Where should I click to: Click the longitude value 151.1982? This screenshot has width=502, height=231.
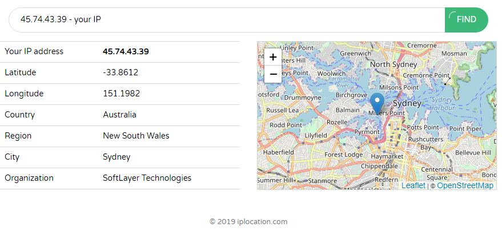[121, 94]
